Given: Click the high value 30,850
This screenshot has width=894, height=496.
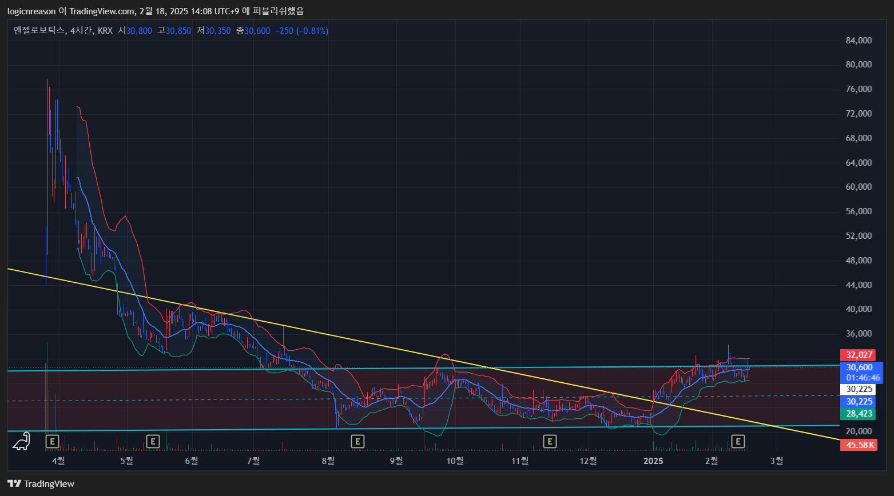Looking at the screenshot, I should click(178, 31).
